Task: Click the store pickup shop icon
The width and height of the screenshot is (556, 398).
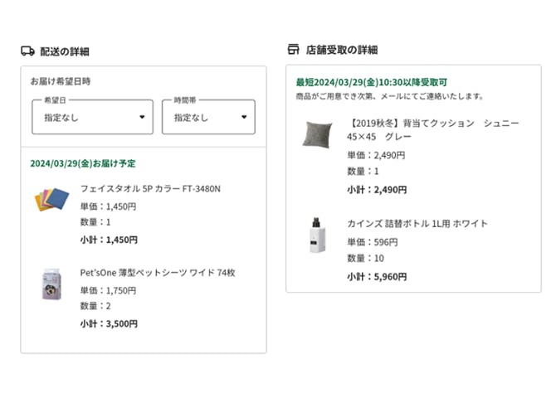Action: pos(293,50)
